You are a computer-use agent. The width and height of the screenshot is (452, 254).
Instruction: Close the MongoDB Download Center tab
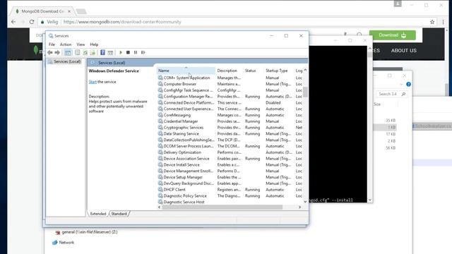point(69,11)
